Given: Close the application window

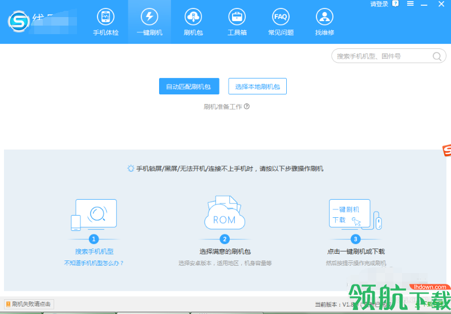Looking at the screenshot, I should pos(441,4).
